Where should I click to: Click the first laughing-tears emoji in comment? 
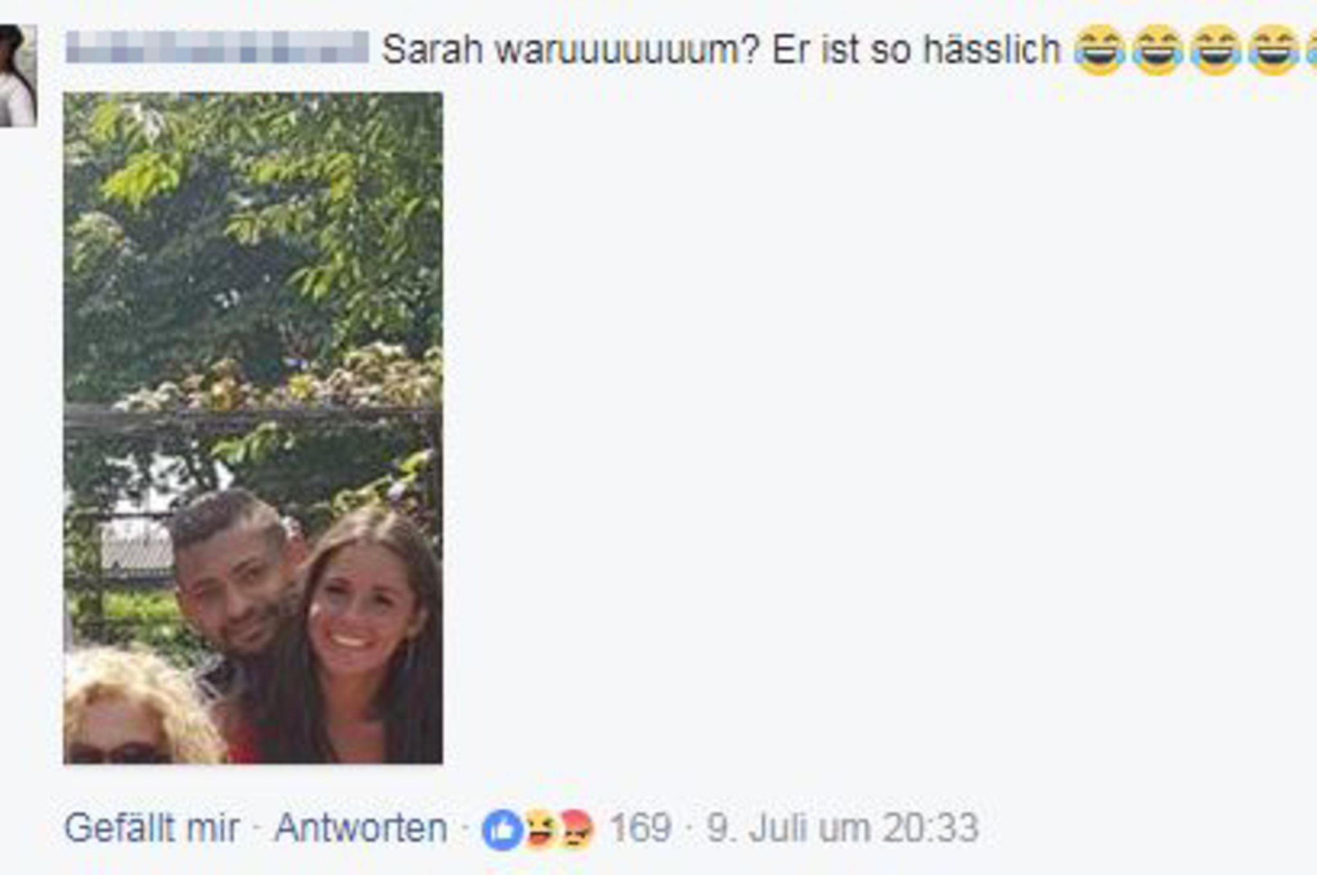click(1100, 50)
